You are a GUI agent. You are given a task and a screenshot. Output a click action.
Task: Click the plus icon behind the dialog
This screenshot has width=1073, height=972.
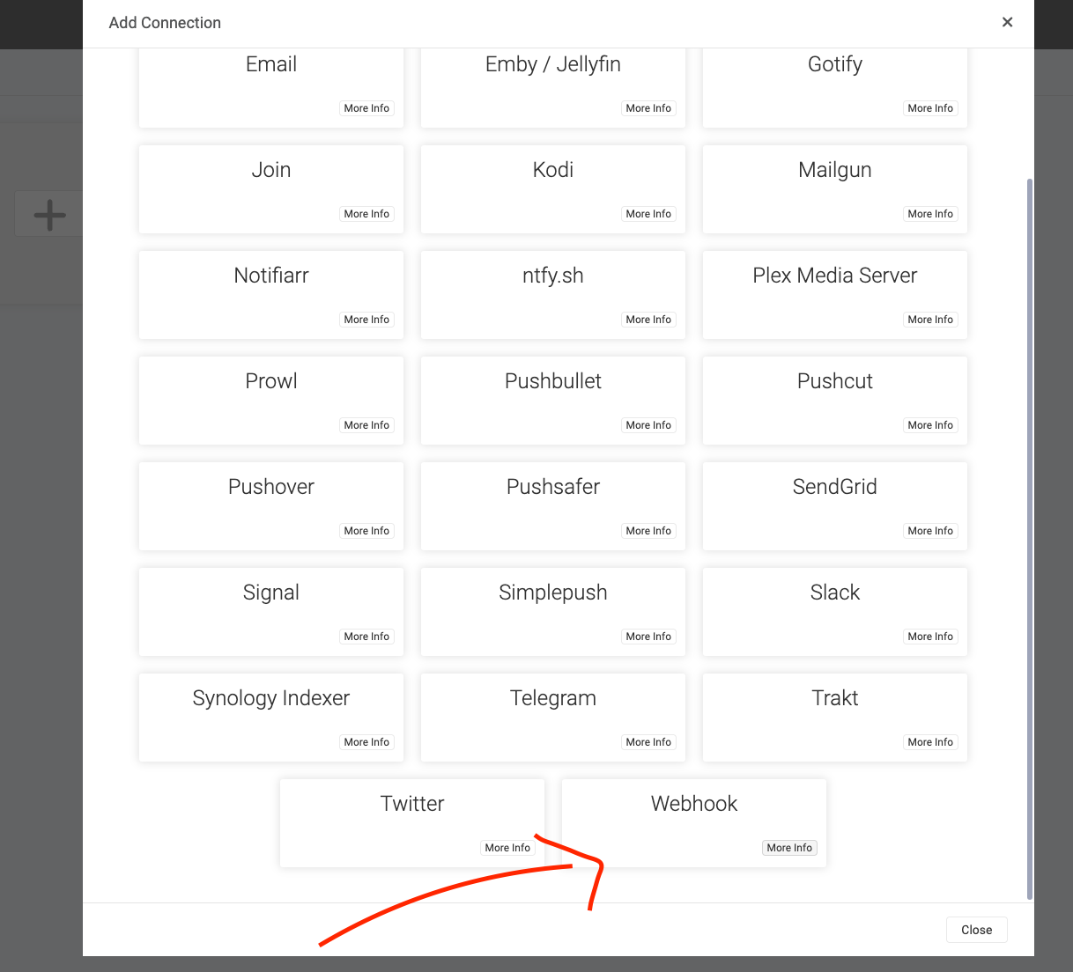click(x=49, y=215)
